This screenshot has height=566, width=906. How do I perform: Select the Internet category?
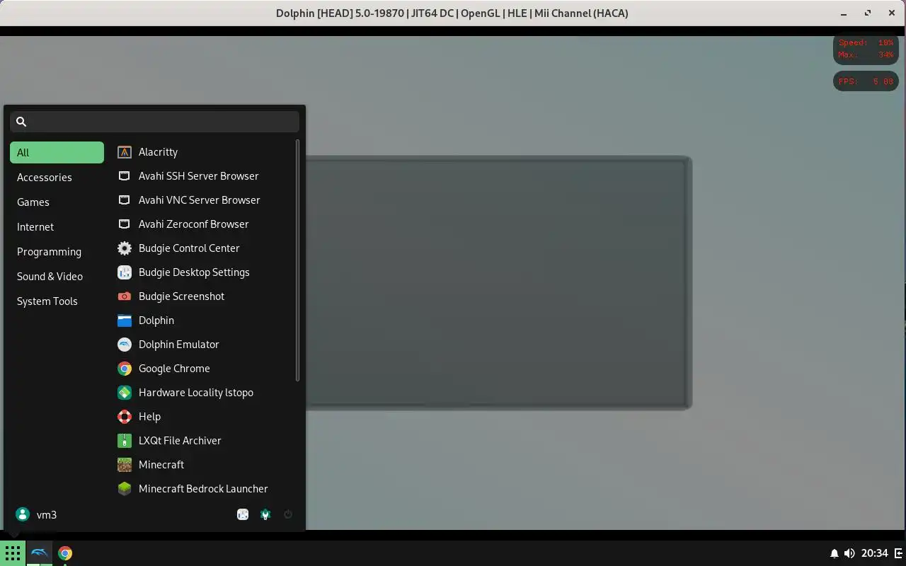[x=57, y=227]
